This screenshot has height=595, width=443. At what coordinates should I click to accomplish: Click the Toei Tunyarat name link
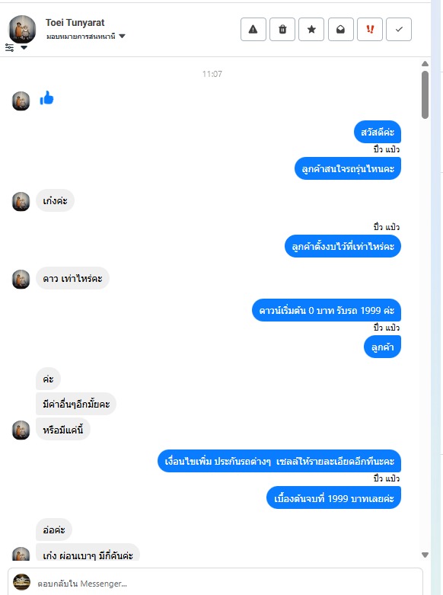pyautogui.click(x=75, y=23)
